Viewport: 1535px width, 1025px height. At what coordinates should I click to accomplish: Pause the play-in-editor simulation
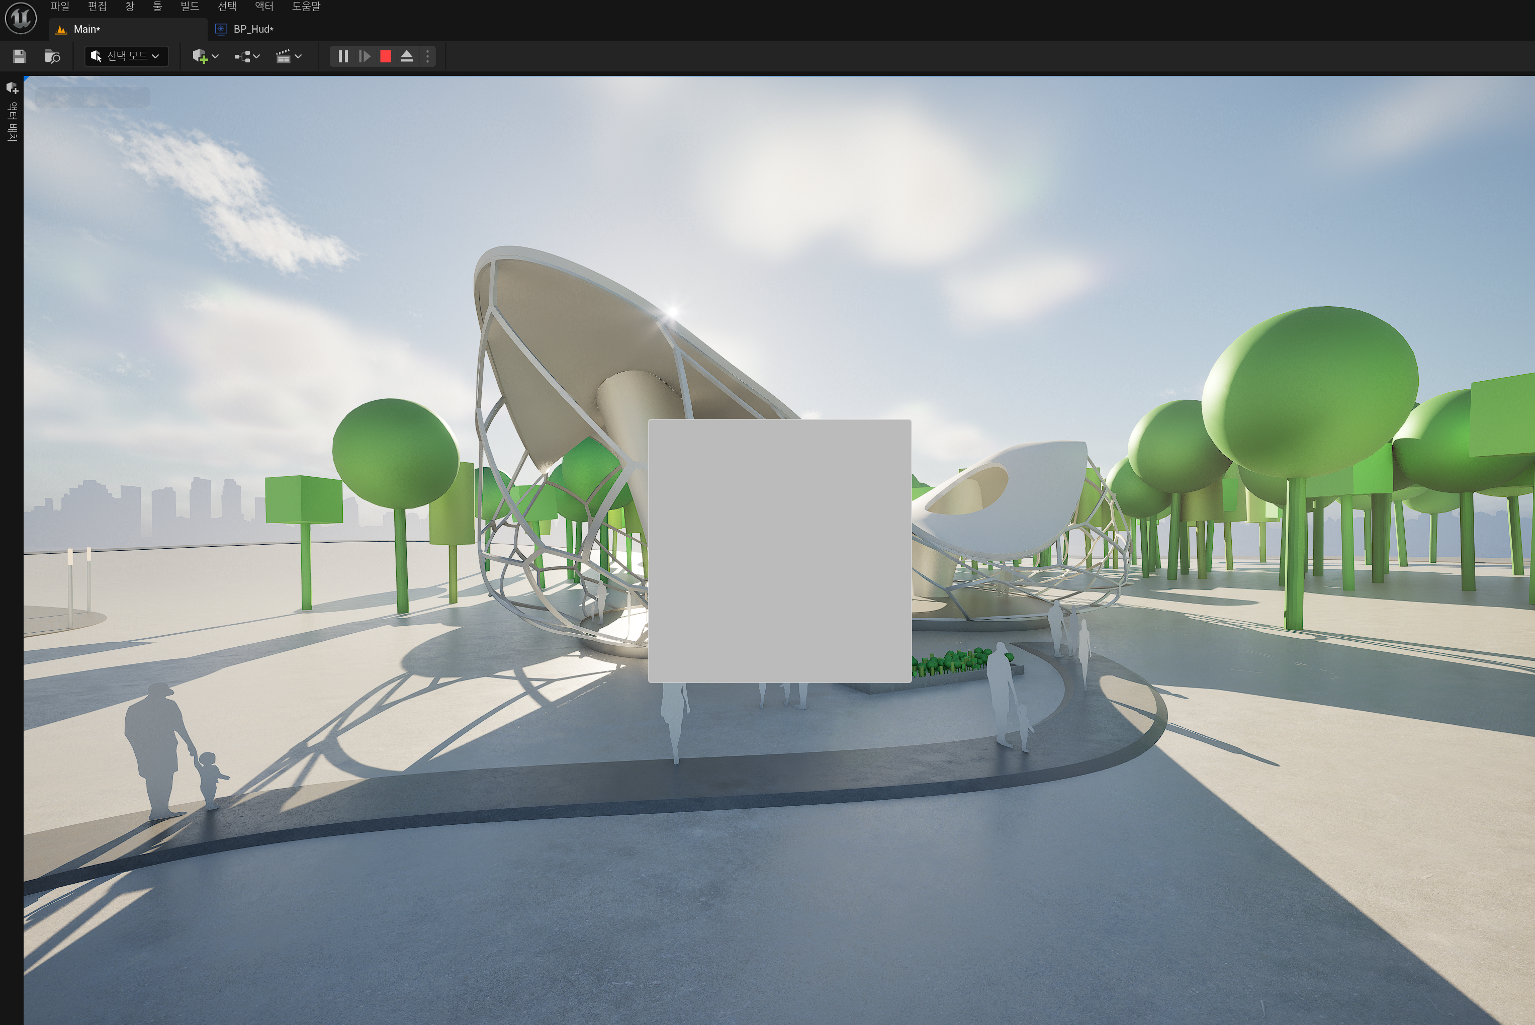tap(342, 56)
